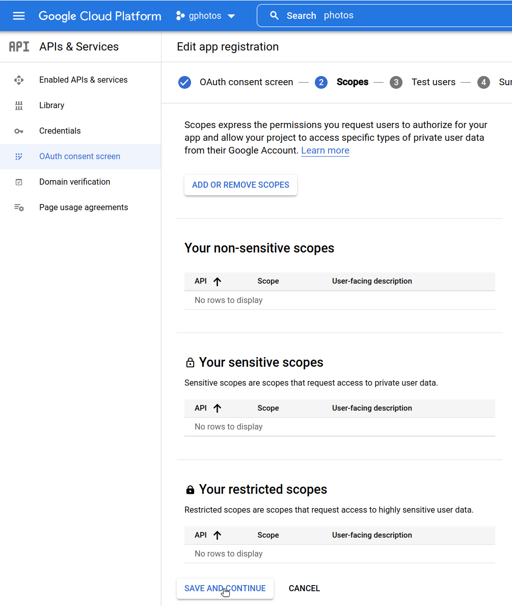Click the completed OAuth consent screen checkmark
This screenshot has height=606, width=512.
click(x=184, y=82)
